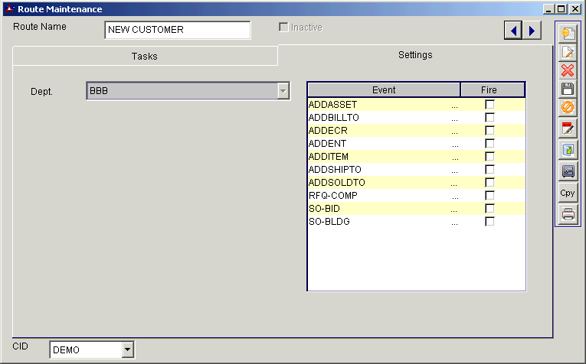Tick the Fire checkbox for SO-BLDG
This screenshot has height=364, width=586.
489,222
